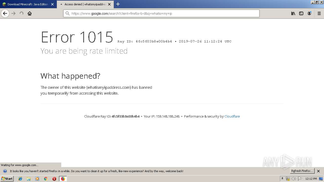
Task: Click the forward navigation arrow
Action: (14, 13)
